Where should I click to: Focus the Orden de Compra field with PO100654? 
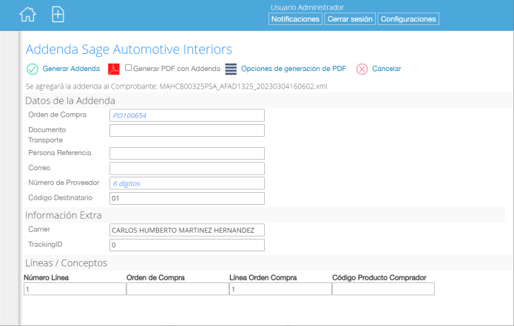coord(187,115)
